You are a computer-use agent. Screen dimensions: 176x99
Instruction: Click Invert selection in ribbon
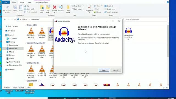(x=111, y=12)
